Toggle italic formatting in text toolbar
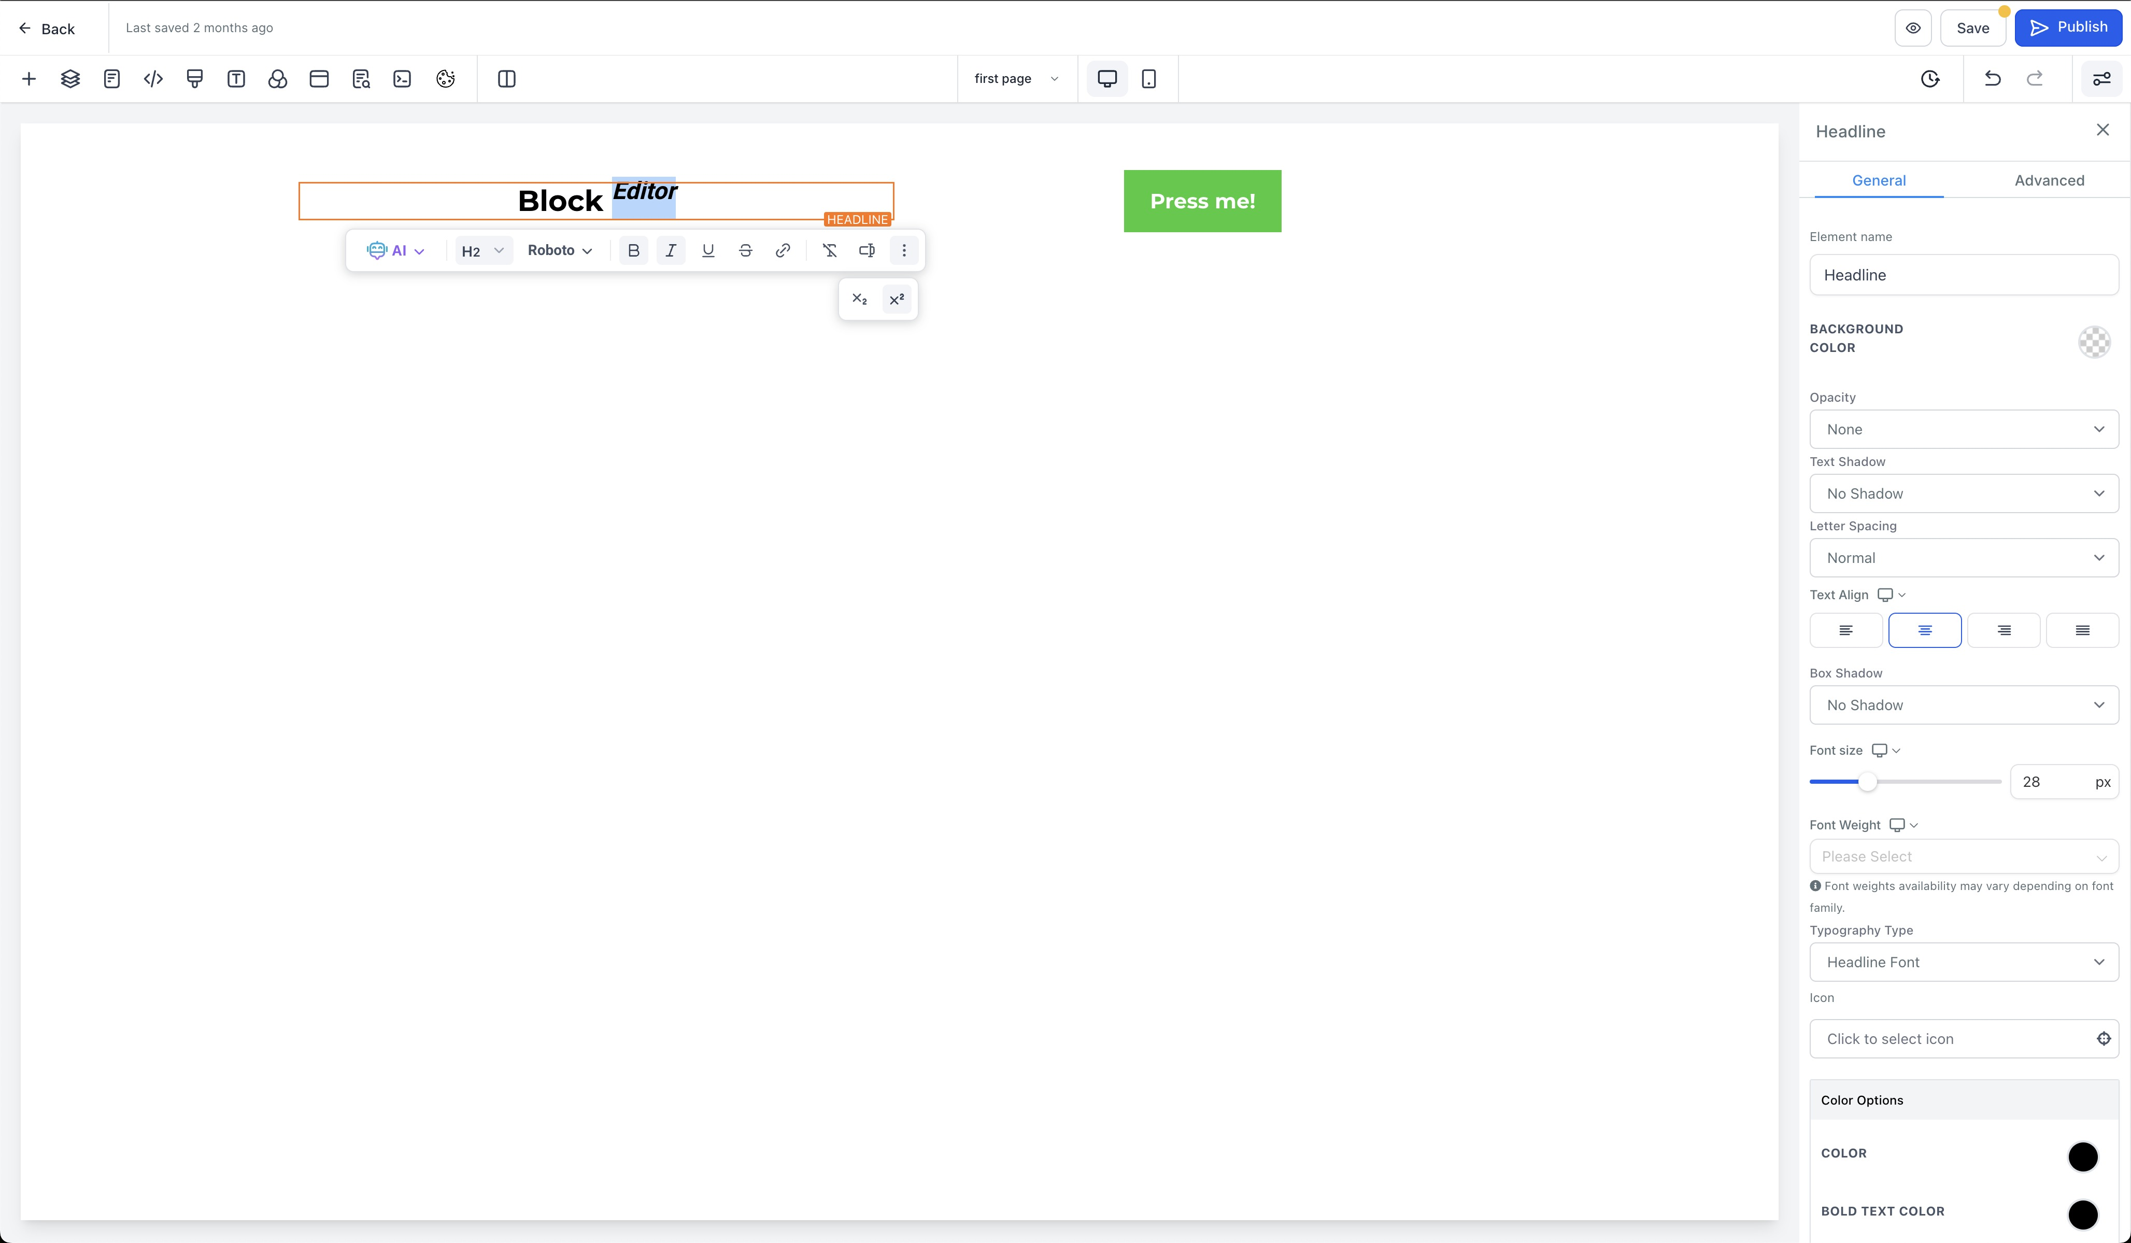The height and width of the screenshot is (1243, 2131). pos(671,250)
